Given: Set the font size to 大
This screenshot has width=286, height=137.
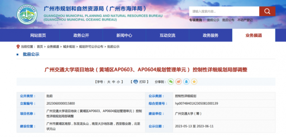Looking at the screenshot, I should [x=109, y=82].
